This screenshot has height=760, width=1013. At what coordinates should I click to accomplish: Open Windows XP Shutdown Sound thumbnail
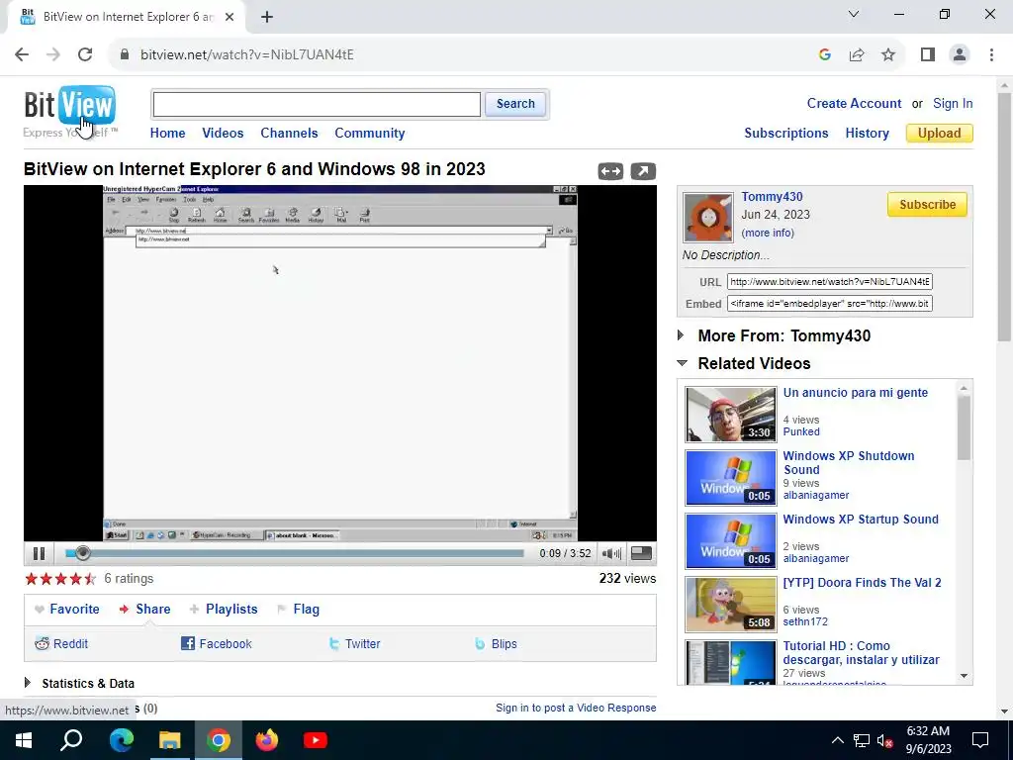(731, 478)
